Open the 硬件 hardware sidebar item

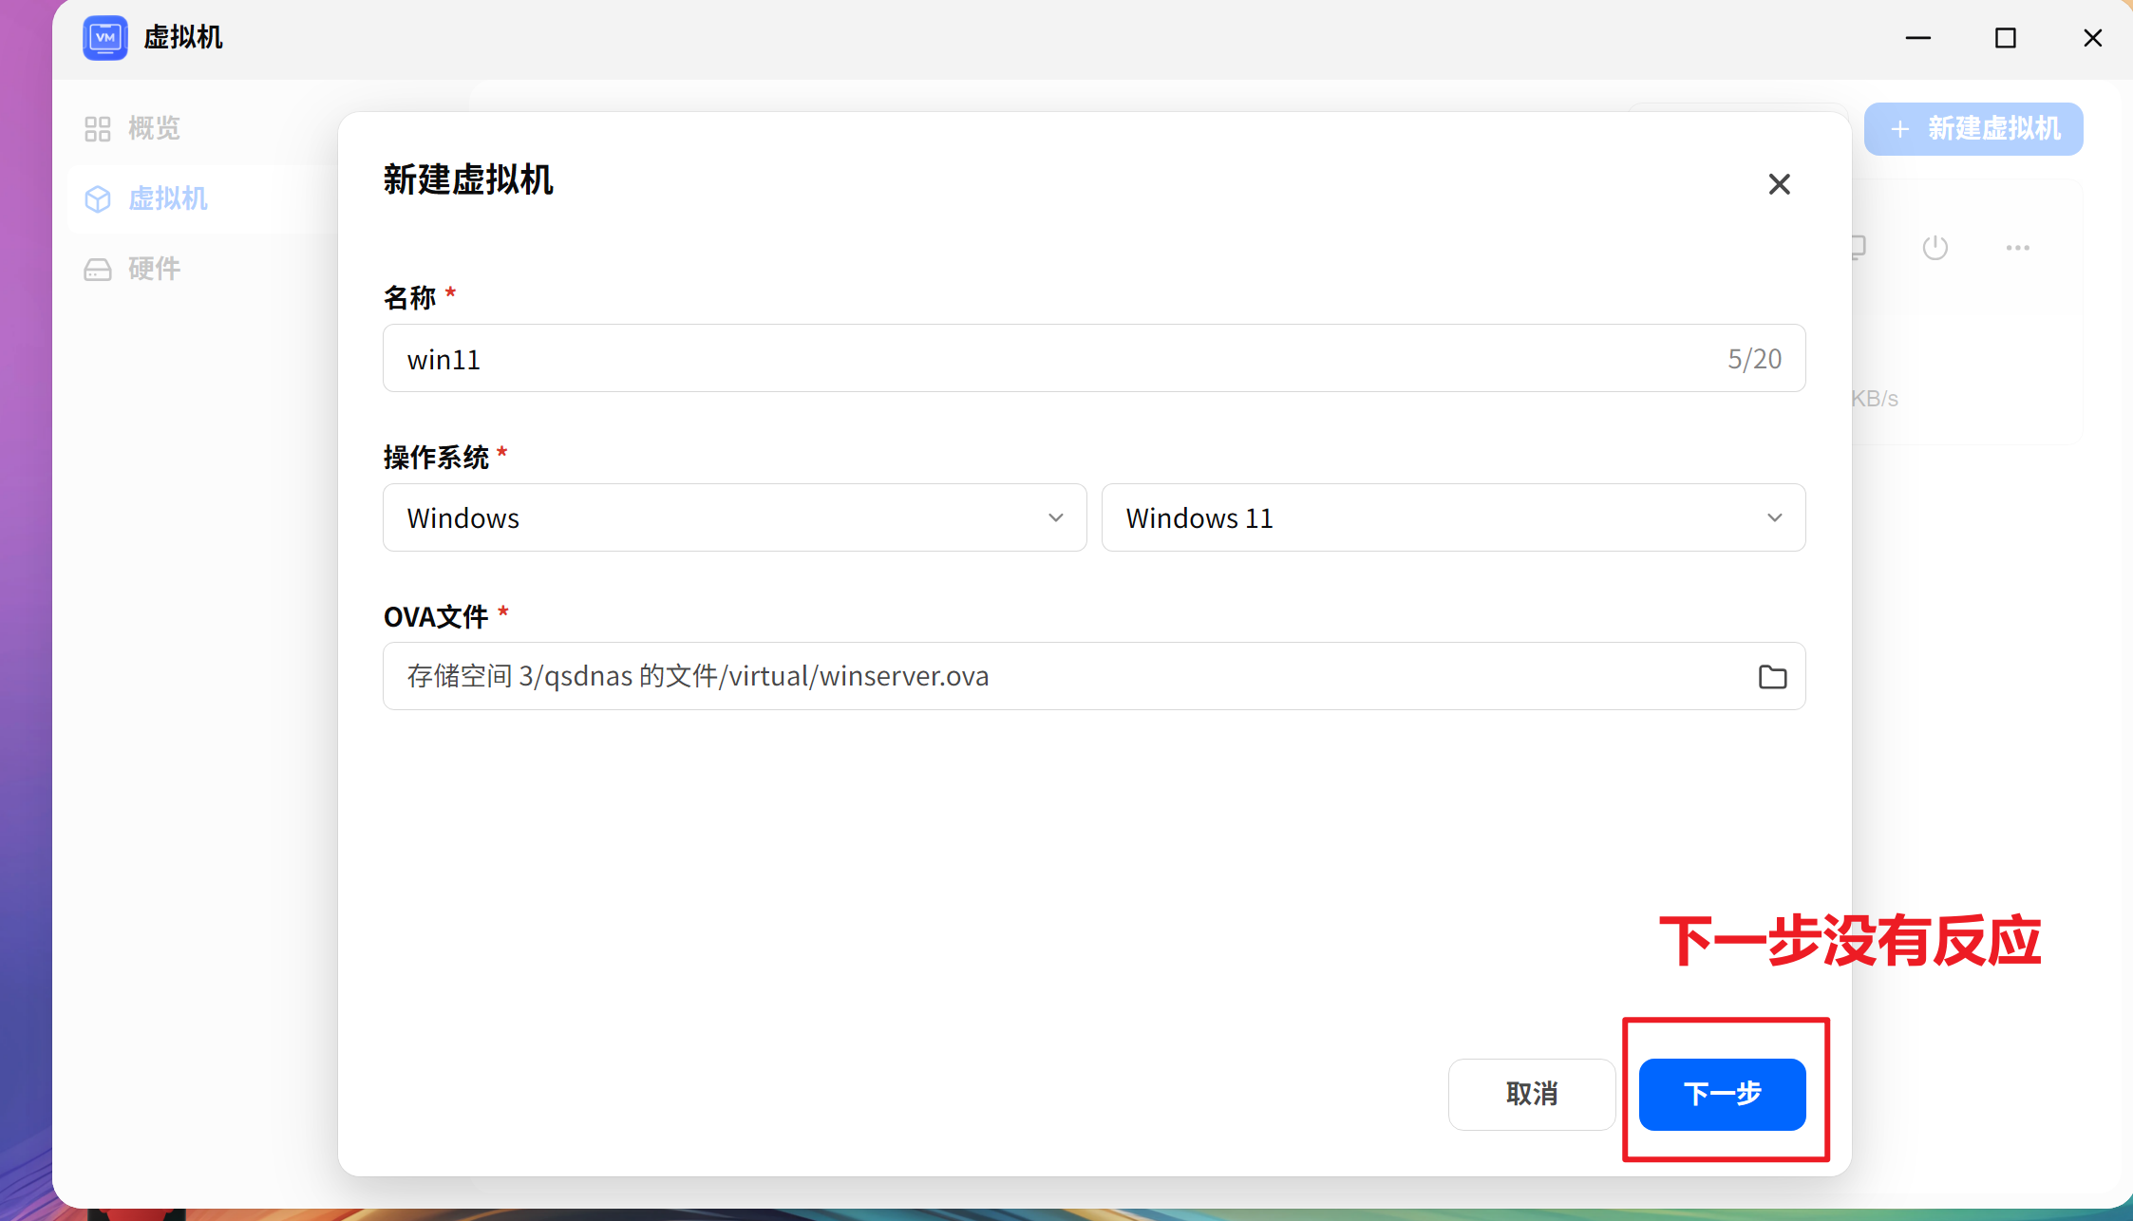coord(133,269)
